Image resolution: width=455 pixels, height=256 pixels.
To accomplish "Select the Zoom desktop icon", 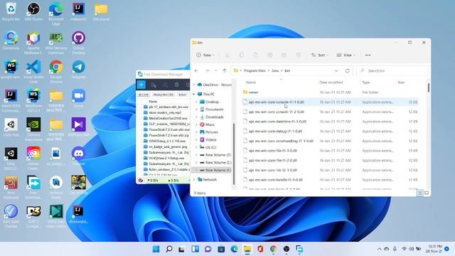I will 78,98.
